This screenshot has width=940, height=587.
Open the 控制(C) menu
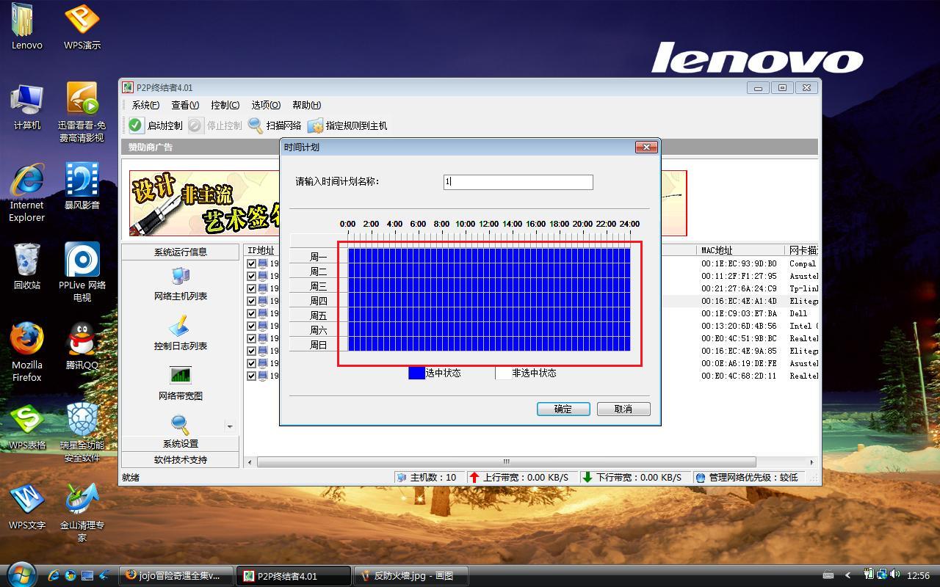[225, 105]
